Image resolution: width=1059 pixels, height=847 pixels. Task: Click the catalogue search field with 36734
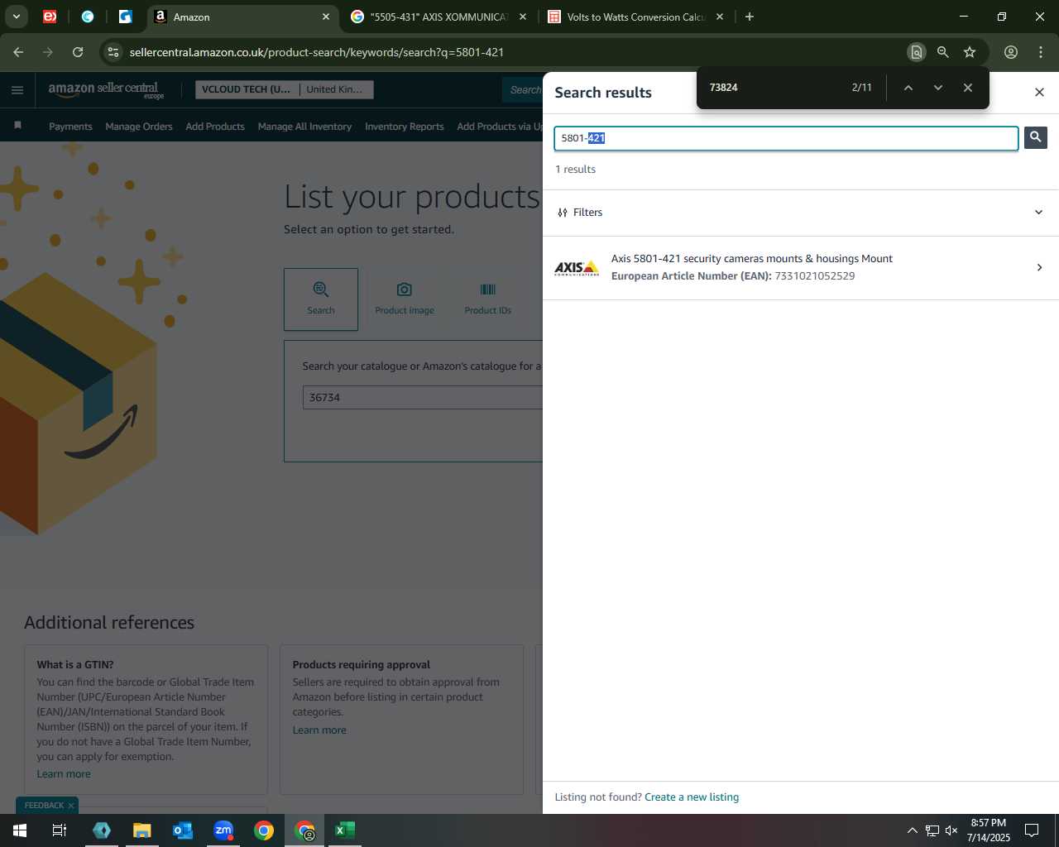pos(423,398)
